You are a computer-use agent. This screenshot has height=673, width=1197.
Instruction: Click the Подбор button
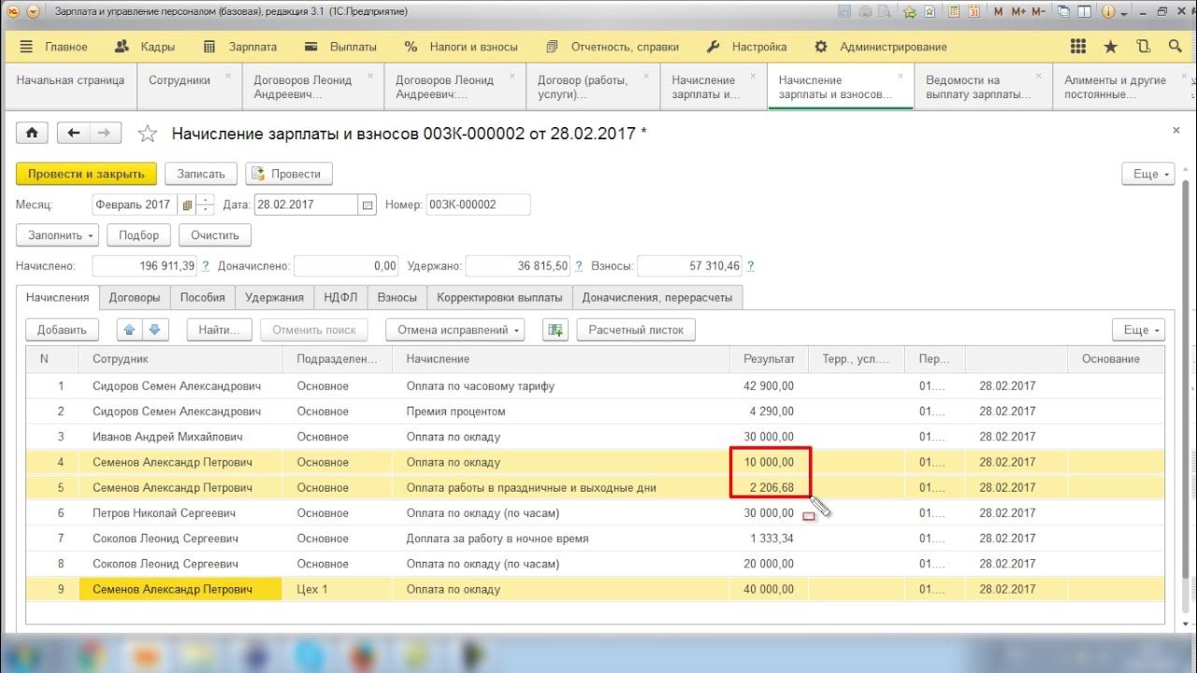click(139, 236)
